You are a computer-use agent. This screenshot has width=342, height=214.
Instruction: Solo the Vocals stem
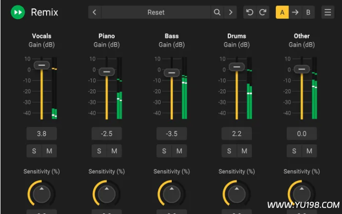[x=34, y=151]
